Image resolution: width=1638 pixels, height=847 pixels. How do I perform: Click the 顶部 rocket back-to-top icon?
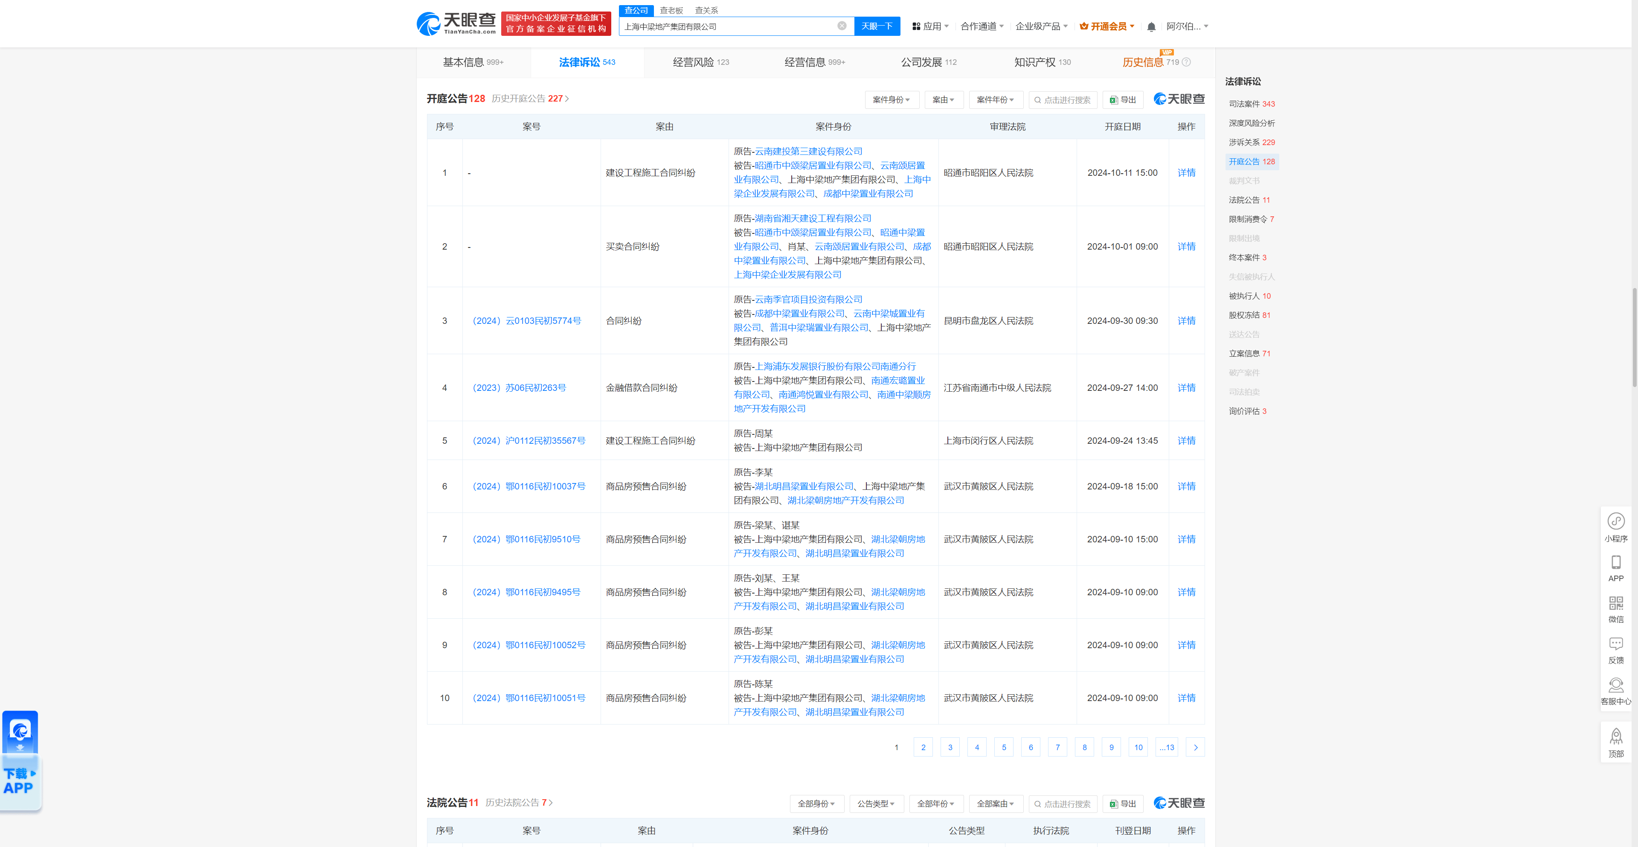(1616, 743)
